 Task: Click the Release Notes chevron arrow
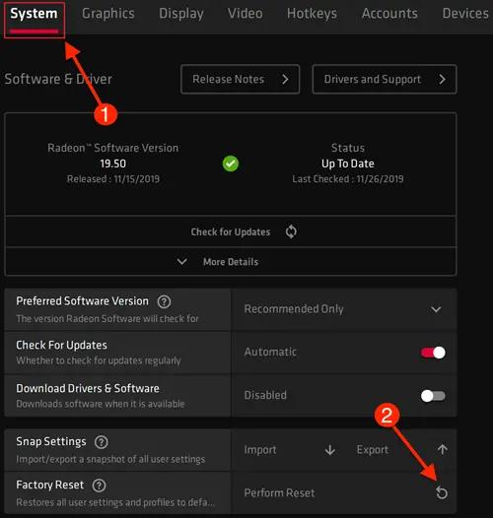(x=285, y=80)
